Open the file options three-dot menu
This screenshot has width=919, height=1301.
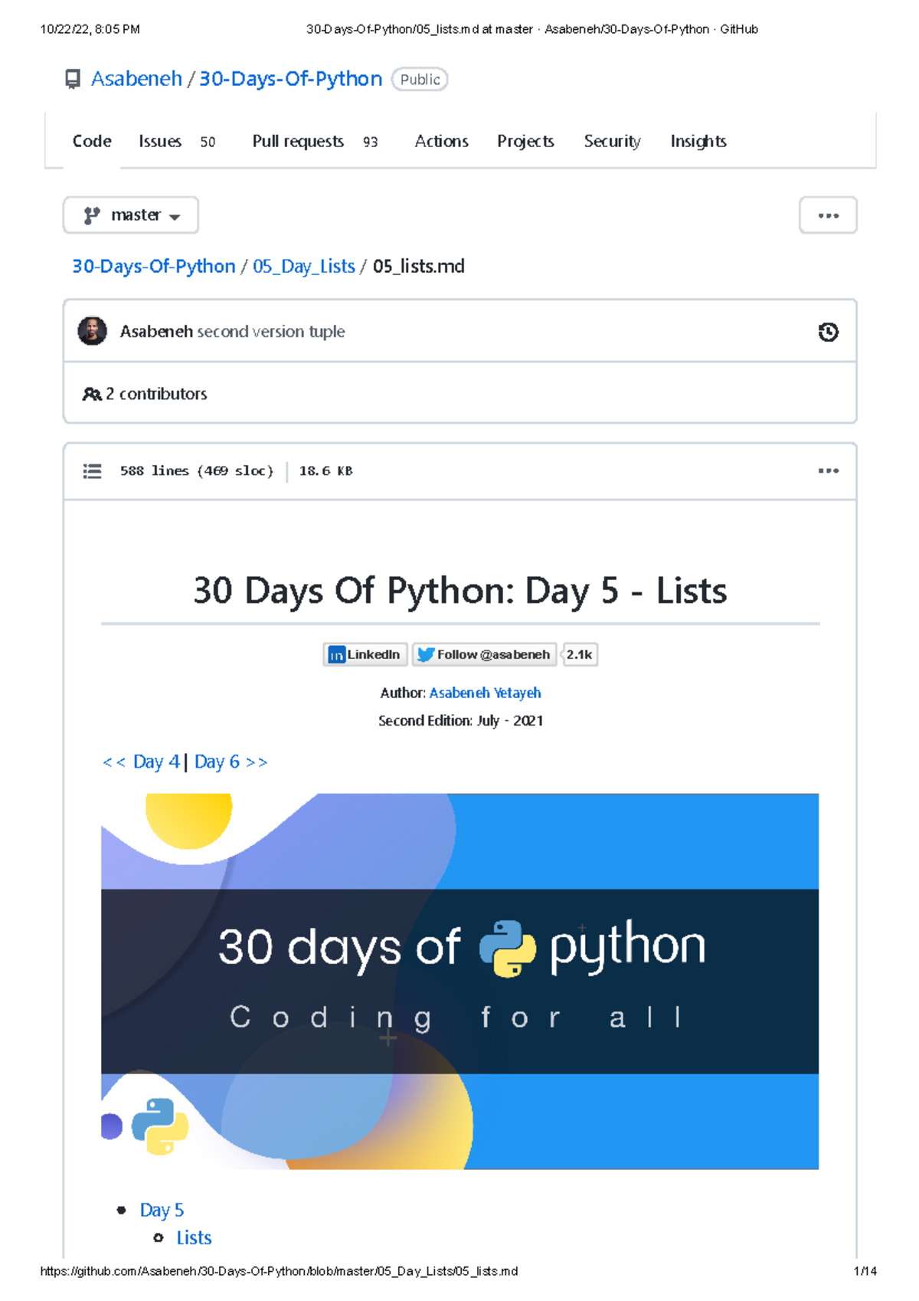coord(828,470)
